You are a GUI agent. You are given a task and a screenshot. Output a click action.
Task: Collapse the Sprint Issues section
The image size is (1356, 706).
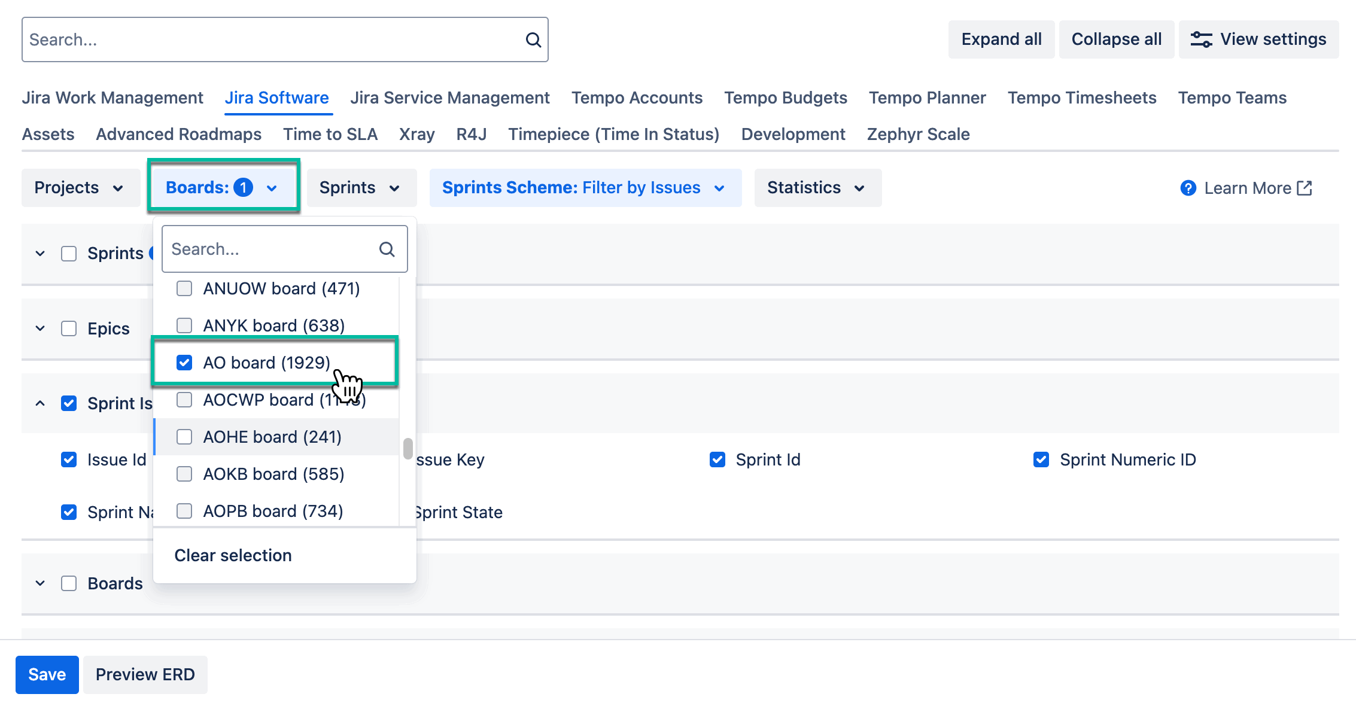pyautogui.click(x=39, y=403)
